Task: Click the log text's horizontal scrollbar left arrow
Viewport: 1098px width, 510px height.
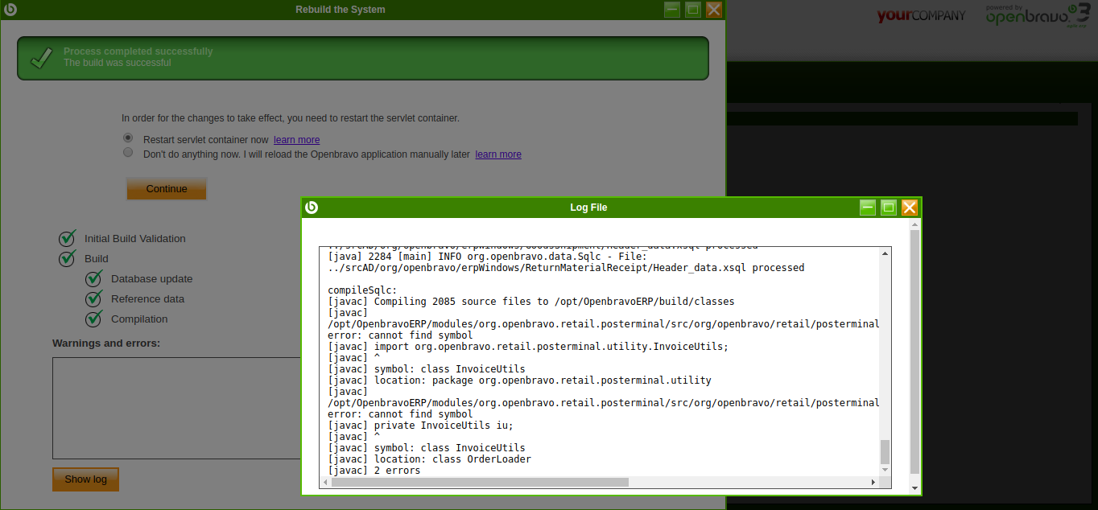Action: 325,483
